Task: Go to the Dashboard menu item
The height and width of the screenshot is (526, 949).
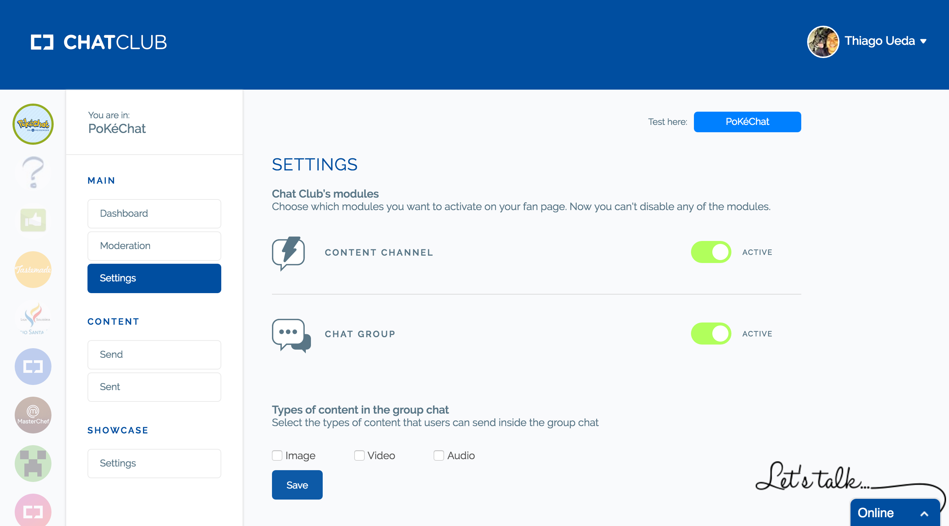Action: pyautogui.click(x=154, y=213)
